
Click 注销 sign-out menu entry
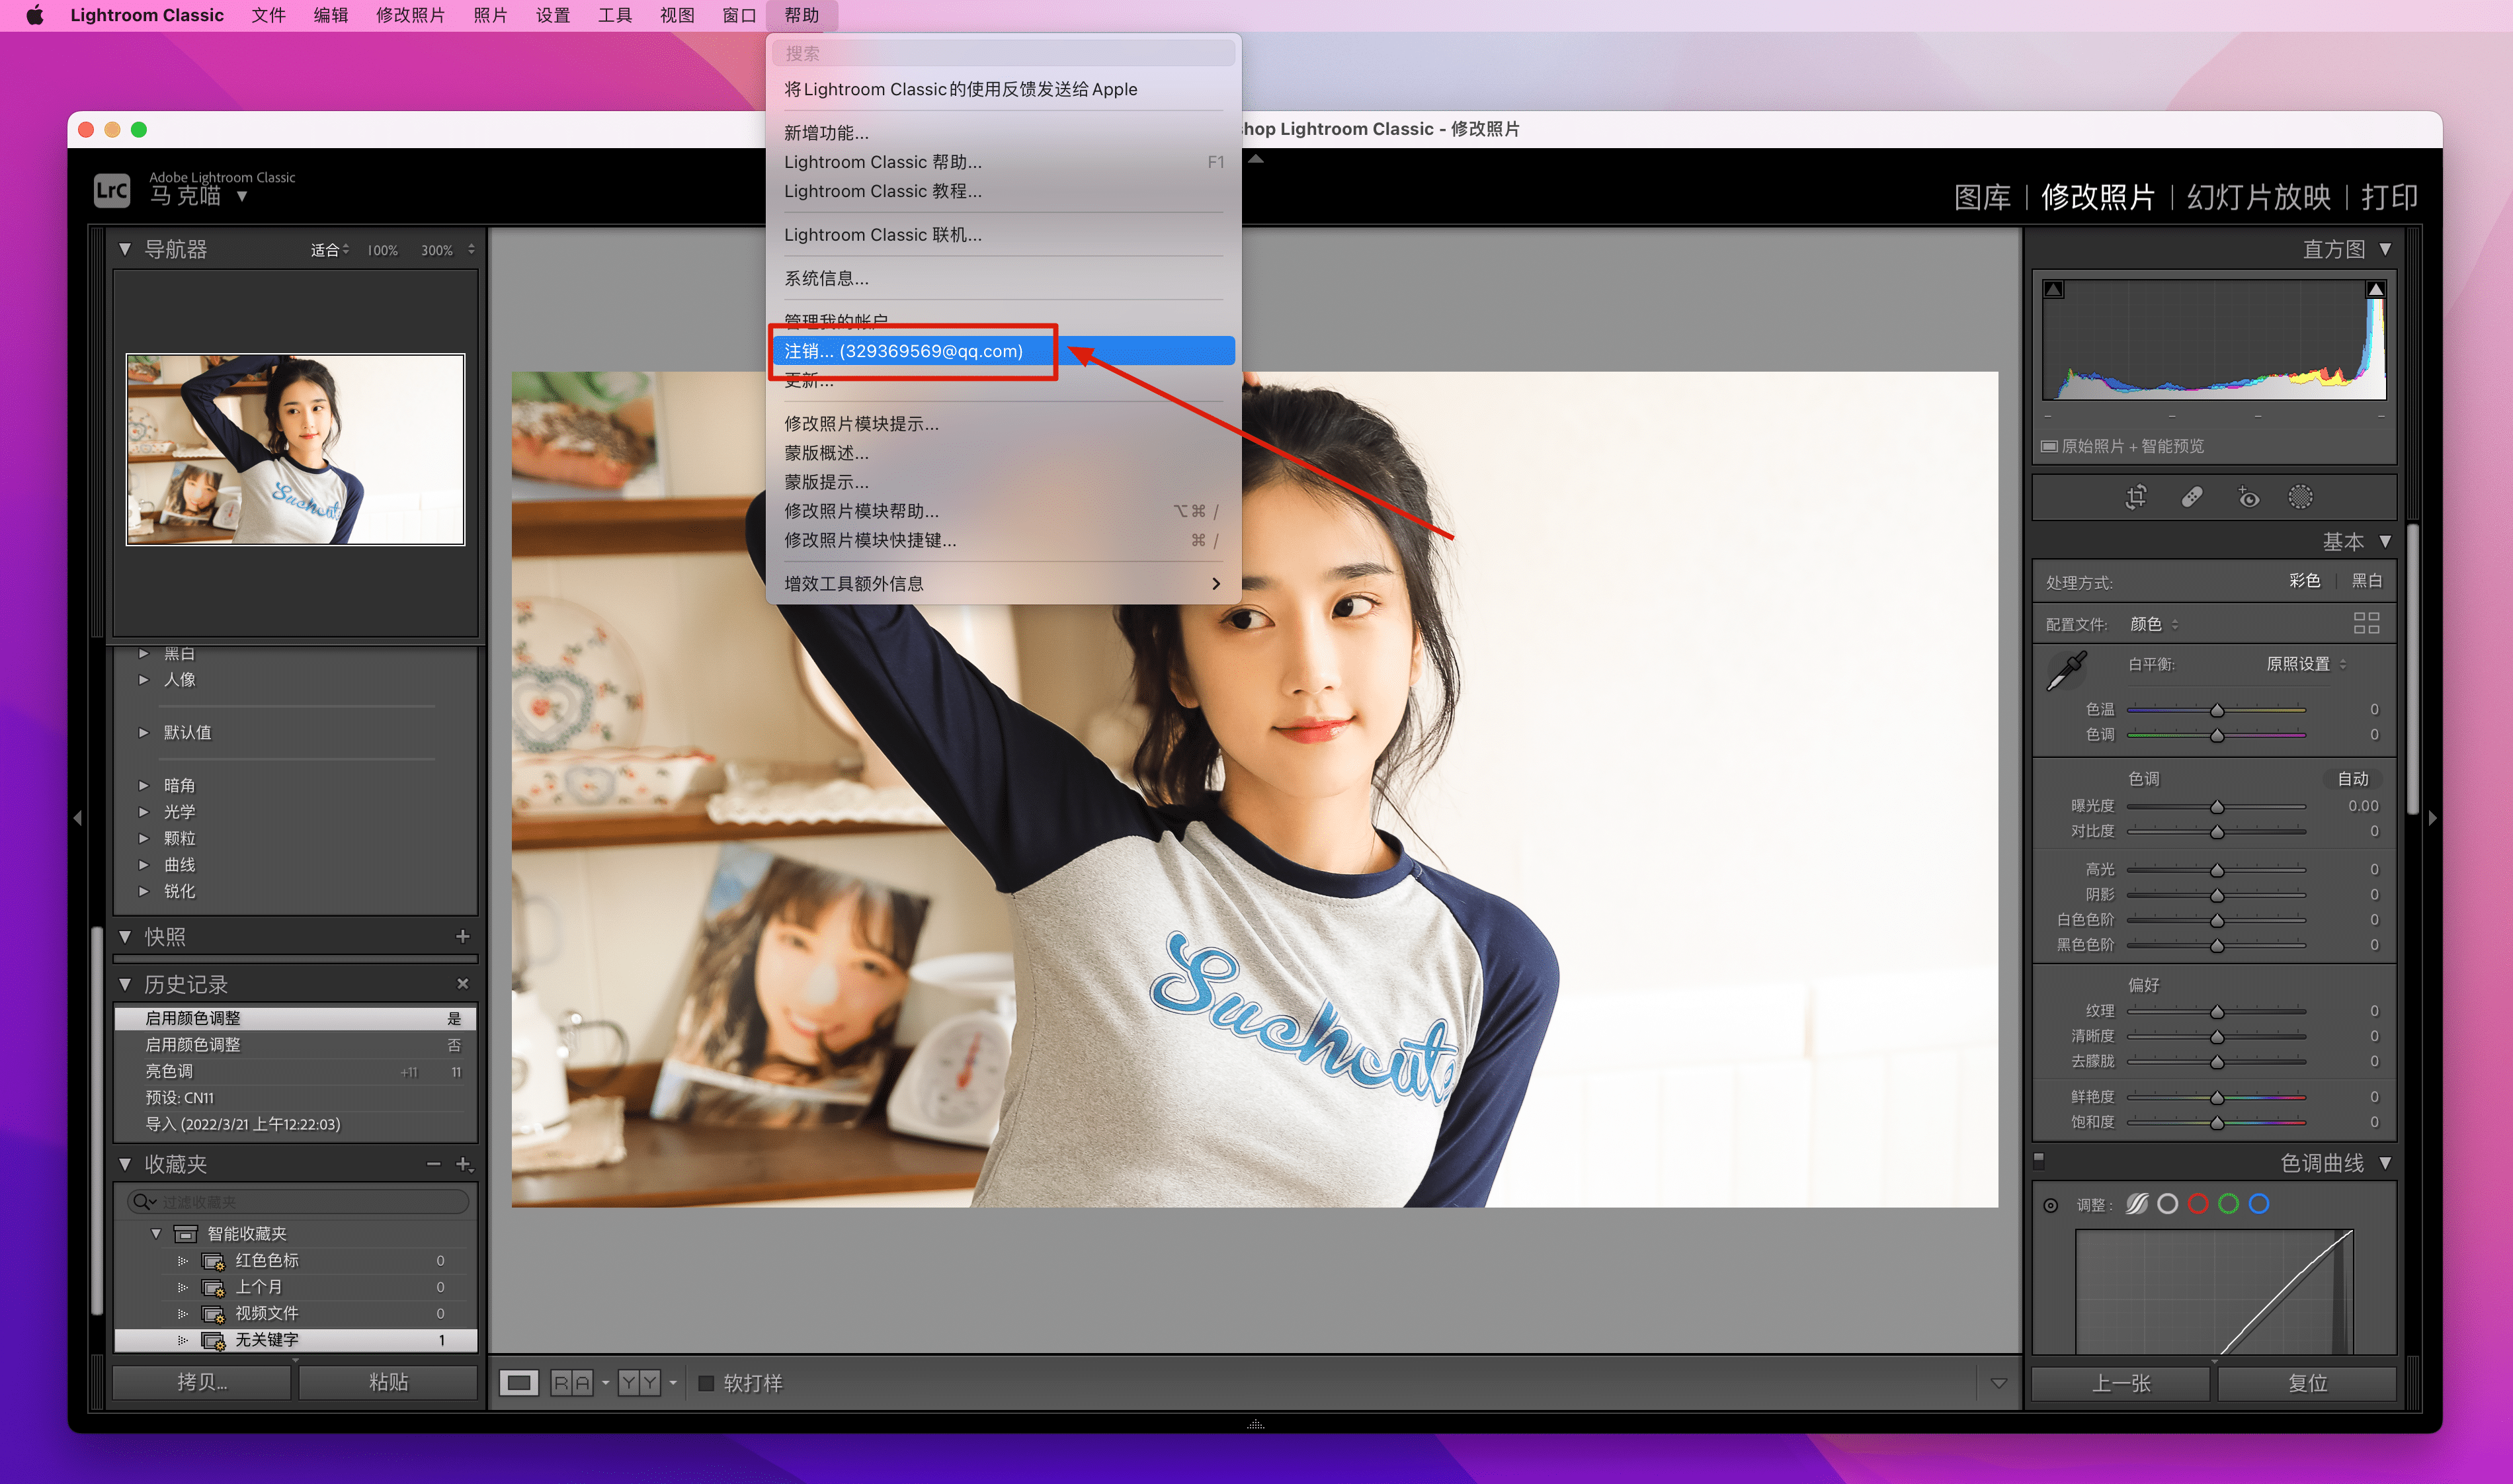pyautogui.click(x=903, y=351)
